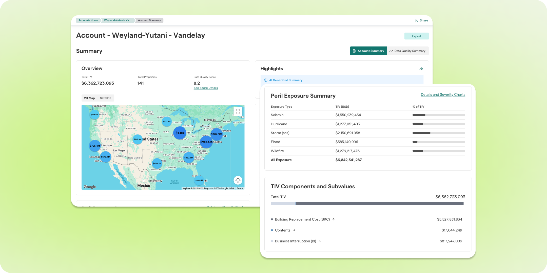Click the Exposure Type column header
Viewport: 547px width, 273px height.
tap(281, 107)
